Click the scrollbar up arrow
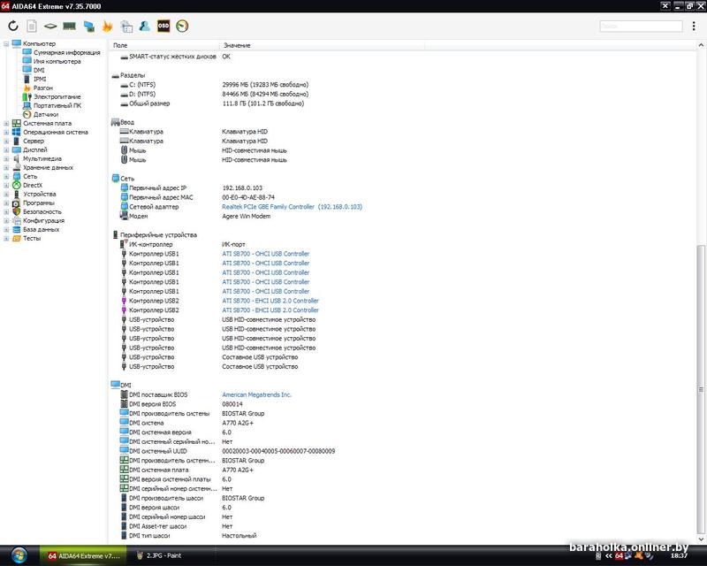 701,45
